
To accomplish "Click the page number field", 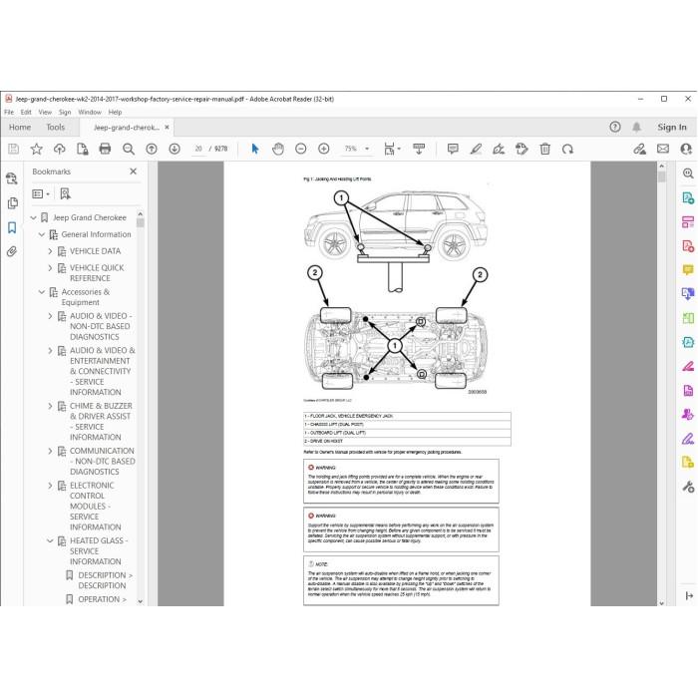I will coord(198,149).
